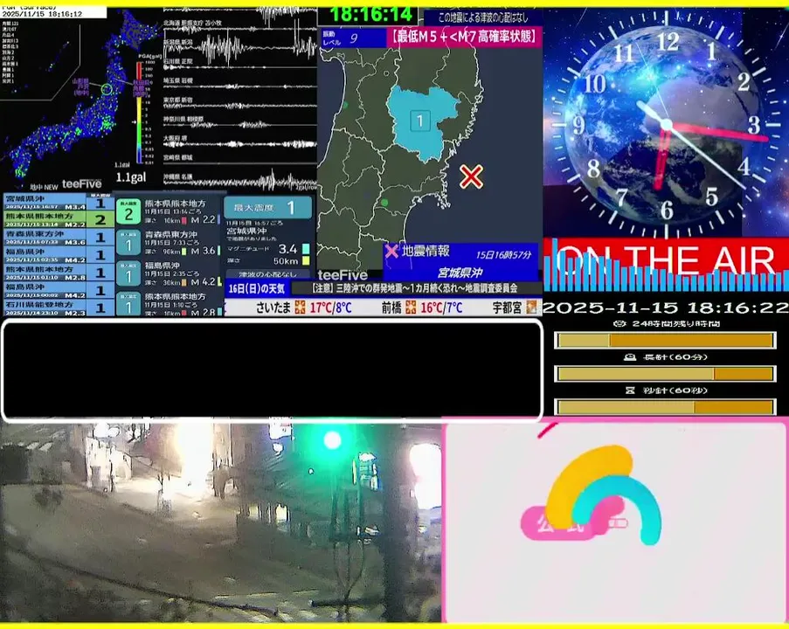Click the large black message box
The image size is (789, 629).
(x=273, y=370)
